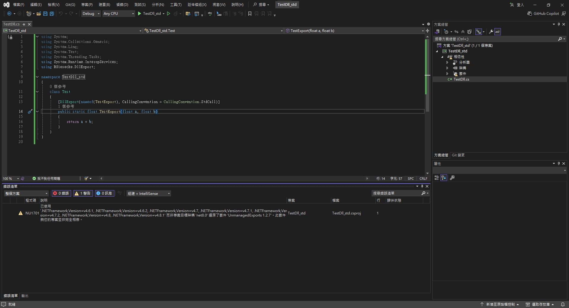Open the Debug configuration dropdown
The image size is (569, 308).
(91, 14)
